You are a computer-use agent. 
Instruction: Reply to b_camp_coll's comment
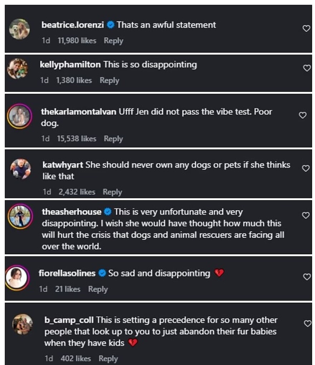[x=108, y=358]
